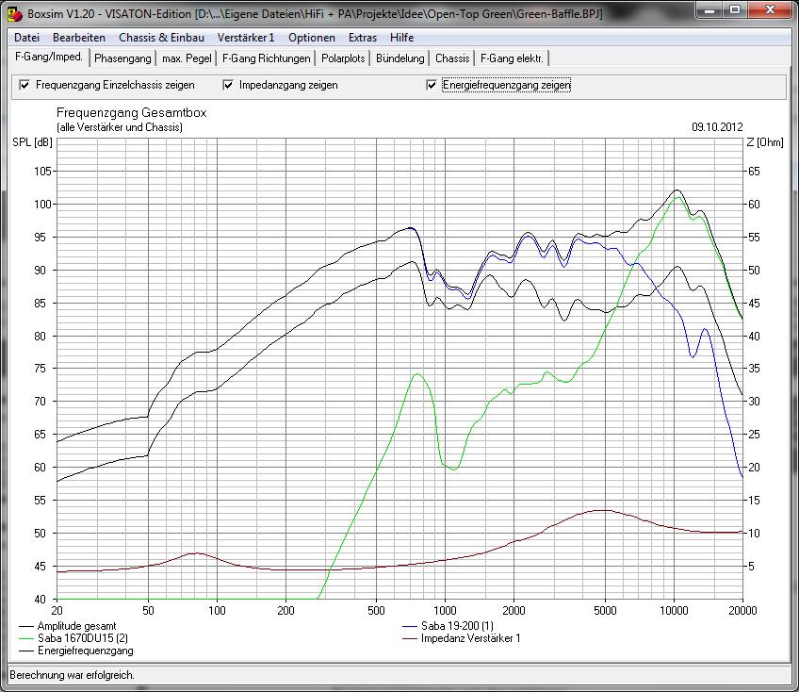Open the Verstärker 1 menu
Image resolution: width=799 pixels, height=692 pixels.
click(x=246, y=38)
